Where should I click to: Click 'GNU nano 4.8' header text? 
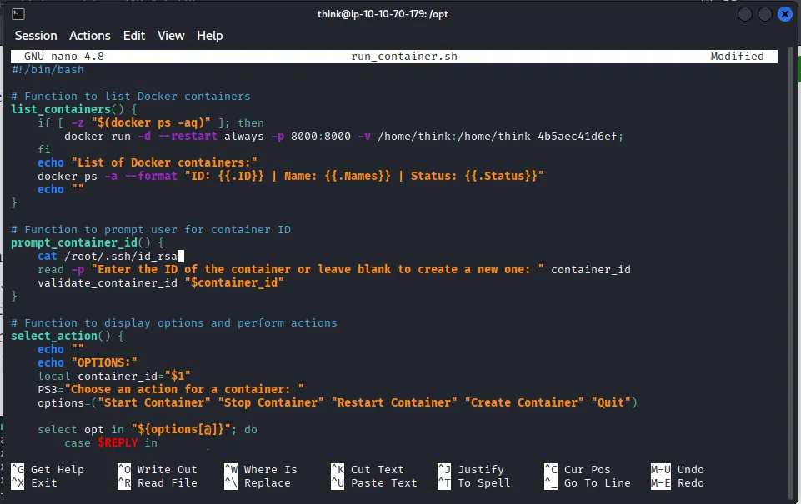[64, 56]
